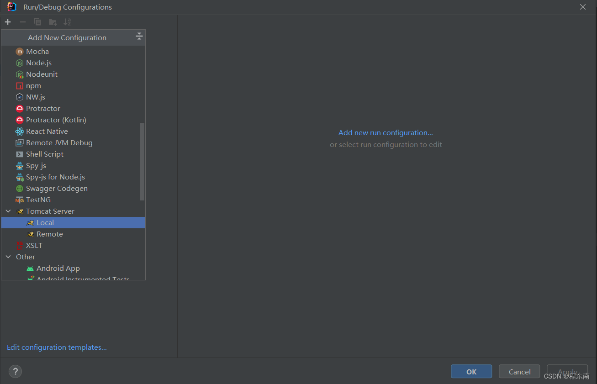Click the Spy-js icon

point(19,166)
